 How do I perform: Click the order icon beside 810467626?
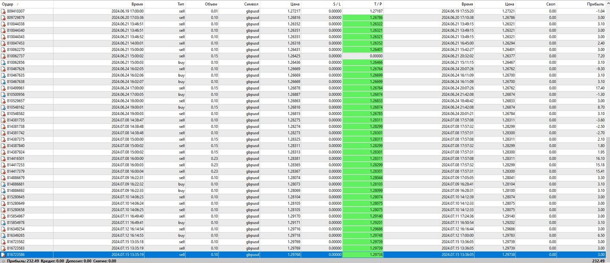click(x=3, y=69)
